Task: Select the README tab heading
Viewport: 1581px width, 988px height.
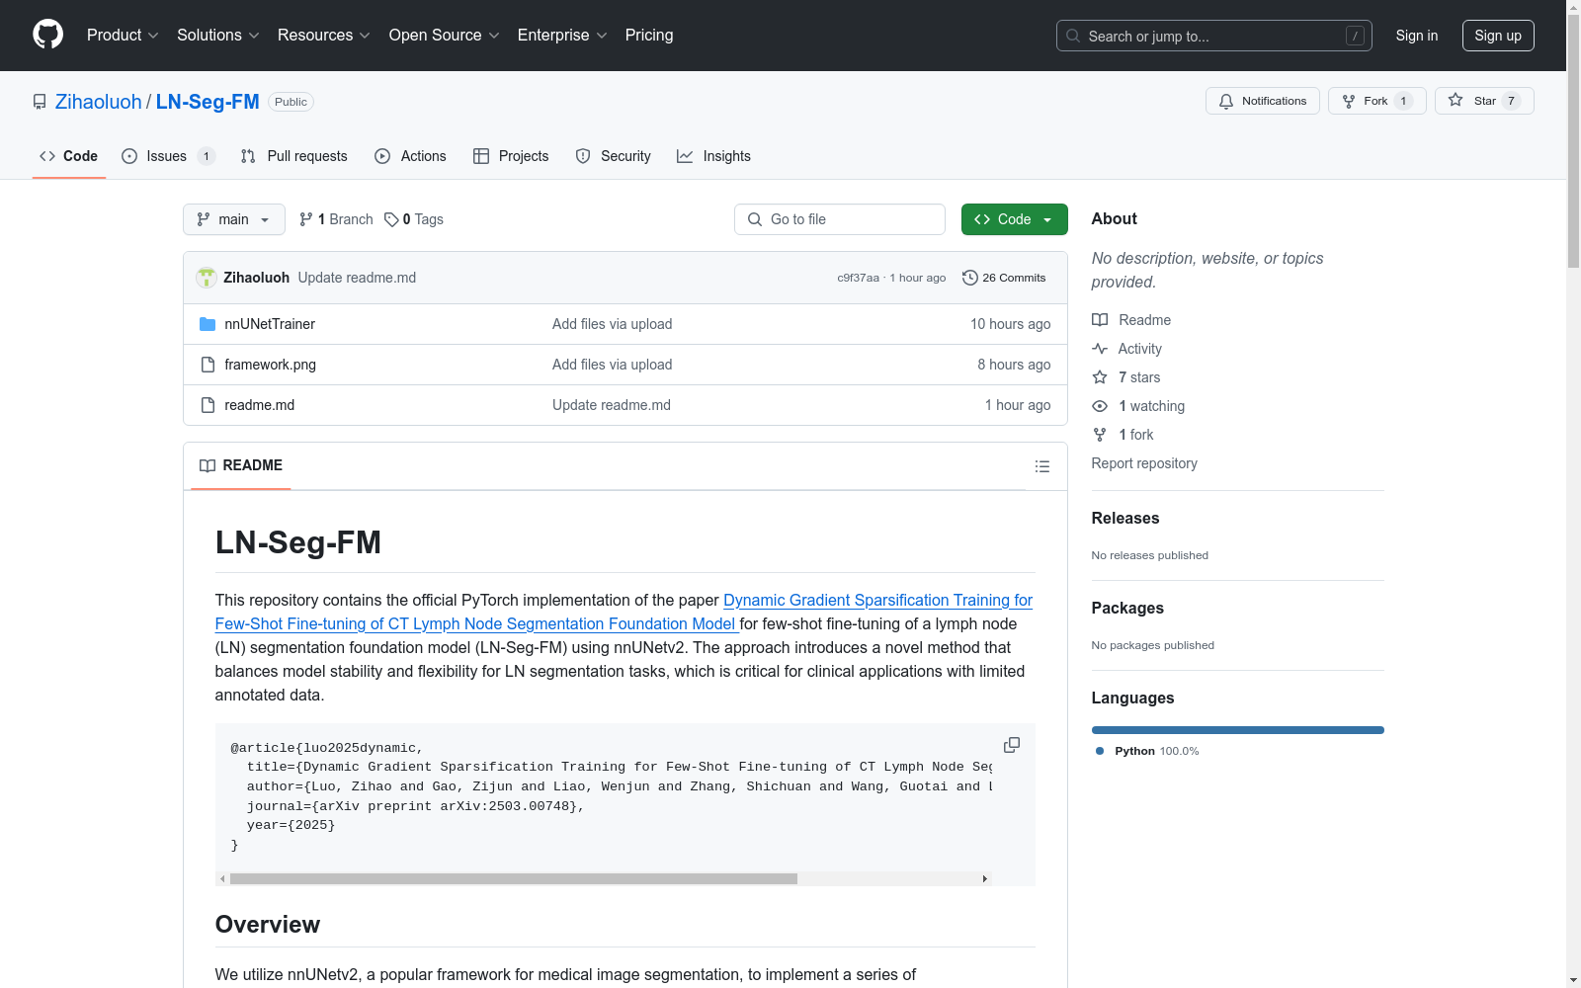Action: click(241, 465)
